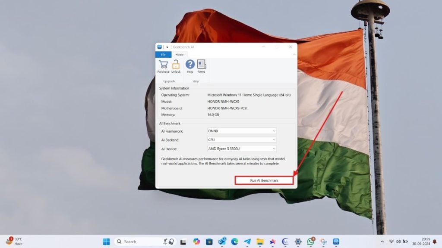Viewport: 442px width, 248px height.
Task: Collapse the ribbon with the chevron
Action: pos(294,55)
